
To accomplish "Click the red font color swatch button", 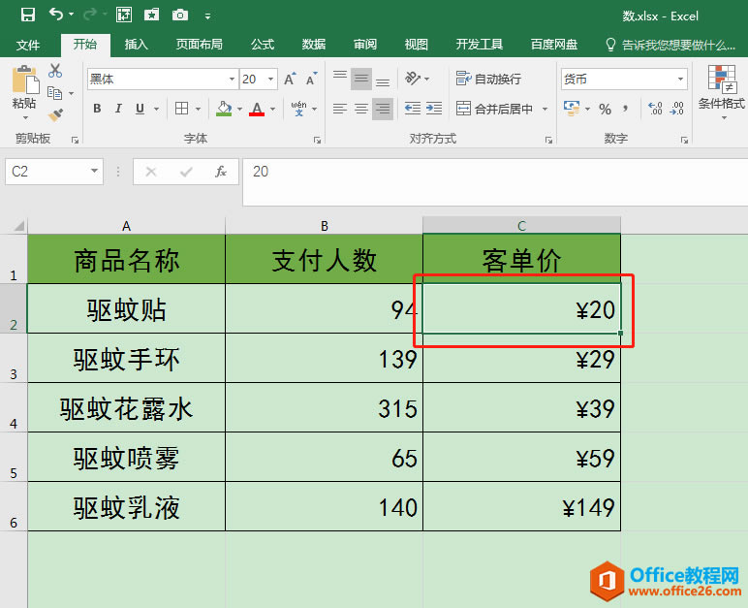I will point(257,109).
